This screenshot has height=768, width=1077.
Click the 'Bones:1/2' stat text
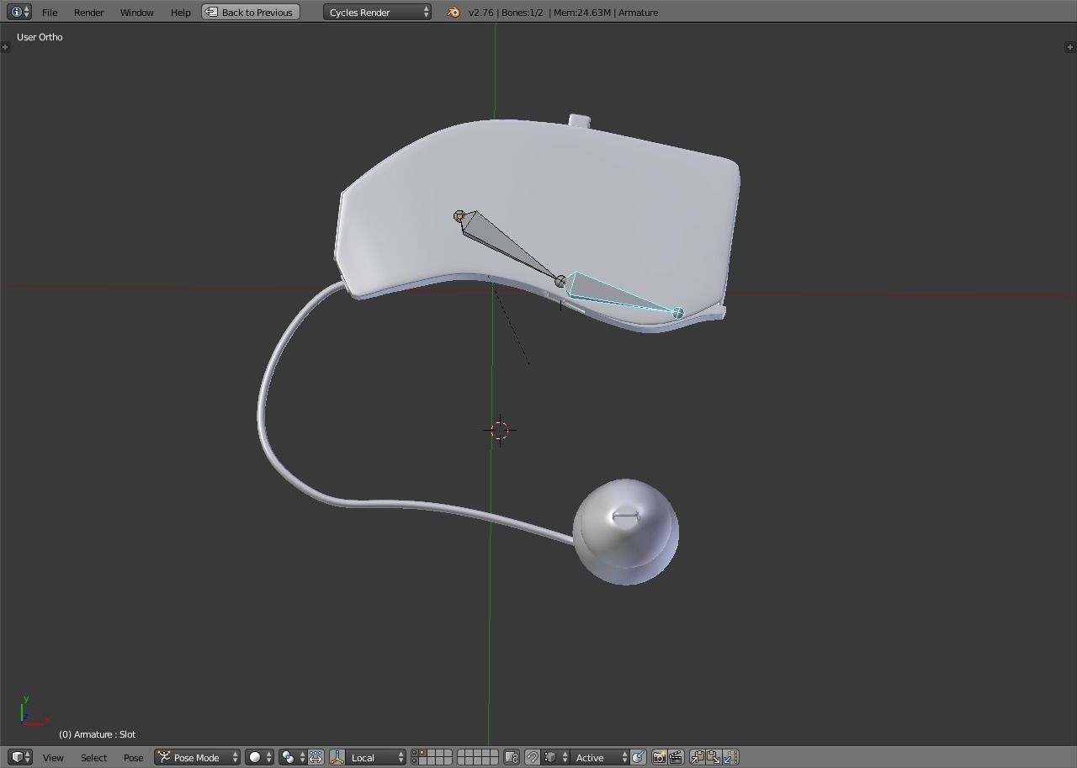click(x=522, y=13)
